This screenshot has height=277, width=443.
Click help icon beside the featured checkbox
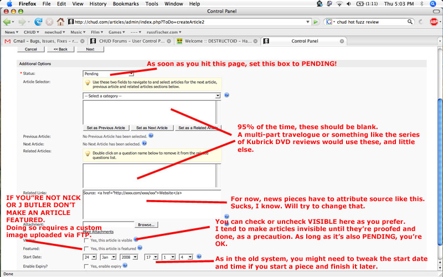click(140, 249)
